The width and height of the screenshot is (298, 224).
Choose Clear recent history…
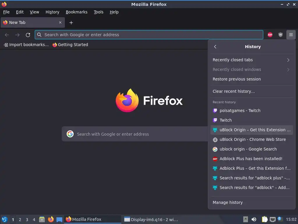[252, 91]
